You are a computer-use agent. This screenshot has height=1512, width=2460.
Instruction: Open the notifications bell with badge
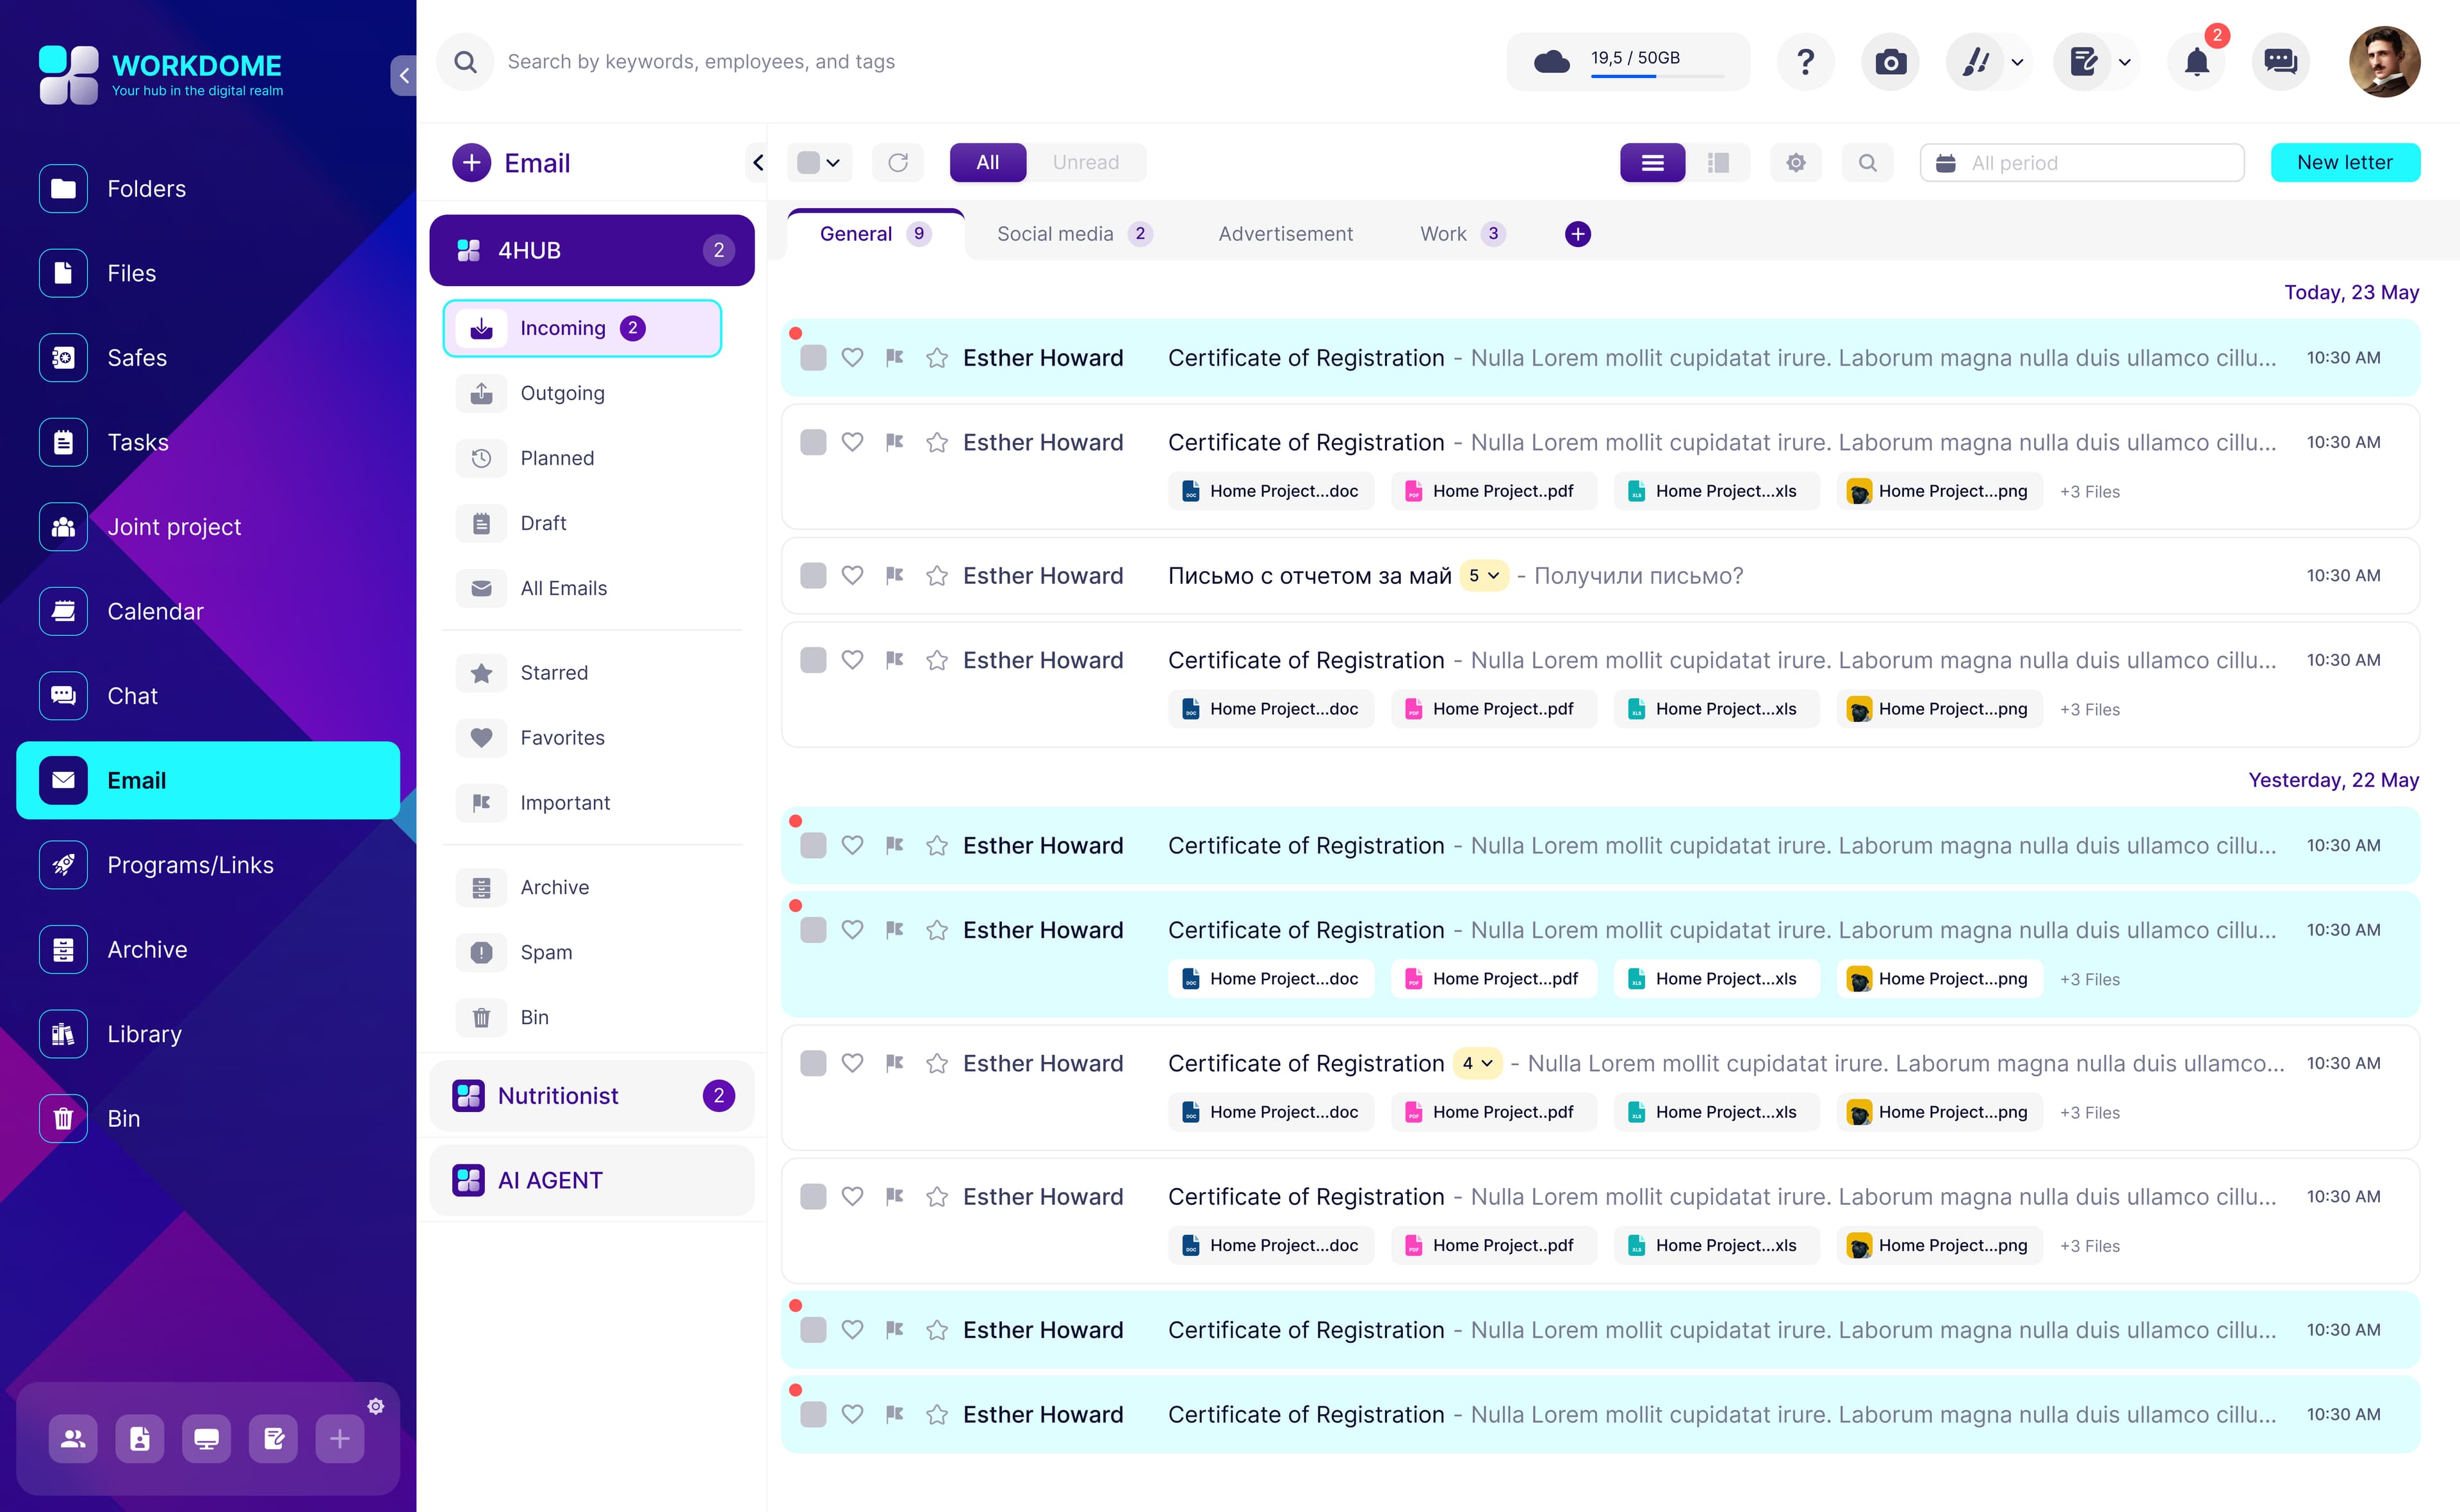(x=2196, y=62)
